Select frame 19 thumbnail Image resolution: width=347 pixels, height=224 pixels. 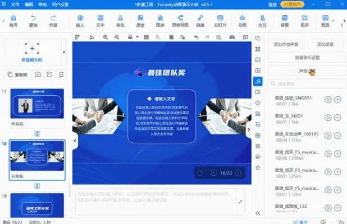coord(37,206)
